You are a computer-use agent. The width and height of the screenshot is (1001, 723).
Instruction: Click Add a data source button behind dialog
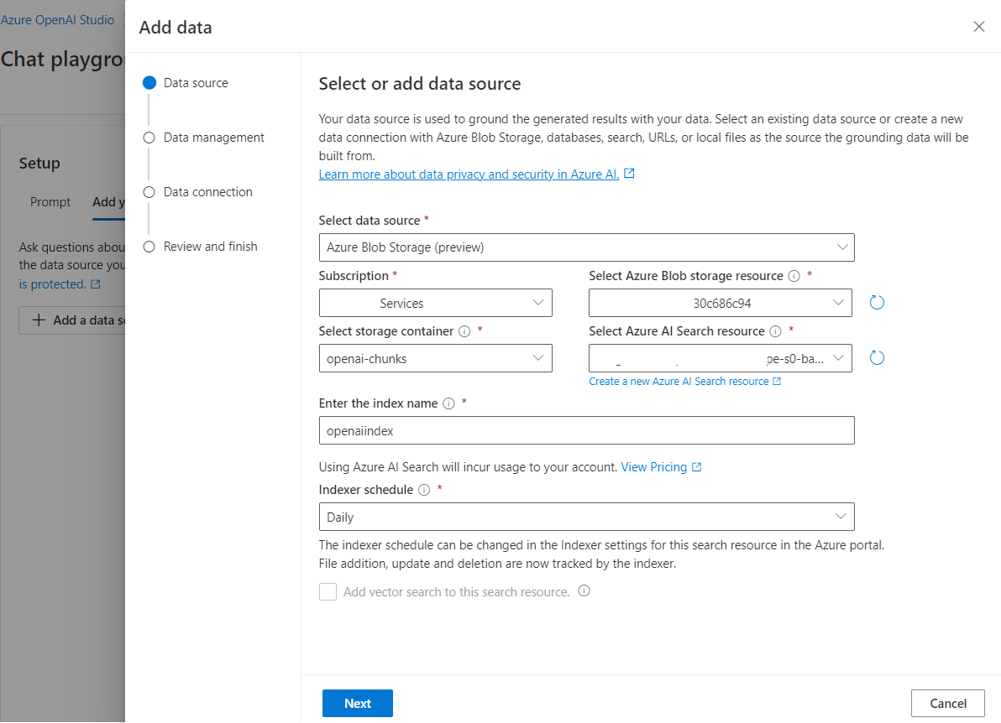click(x=72, y=320)
